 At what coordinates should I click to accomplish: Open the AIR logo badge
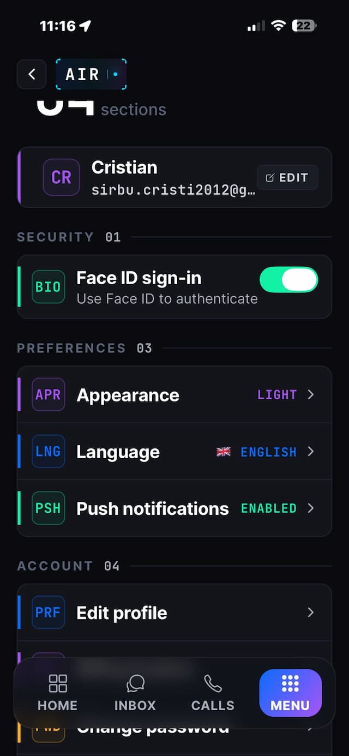coord(91,74)
